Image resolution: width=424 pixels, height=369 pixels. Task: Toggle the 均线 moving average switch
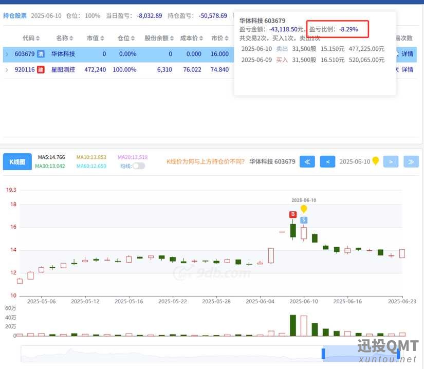click(x=139, y=166)
